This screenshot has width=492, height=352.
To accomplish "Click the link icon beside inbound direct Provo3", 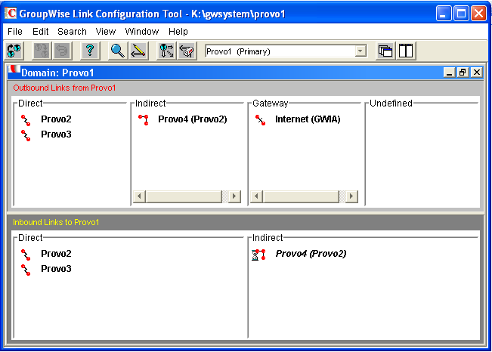I will (26, 270).
